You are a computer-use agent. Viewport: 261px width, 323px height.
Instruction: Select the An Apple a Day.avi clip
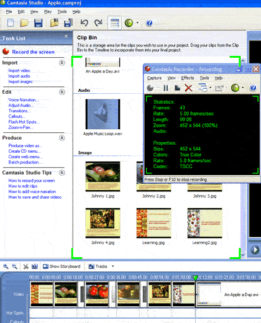tap(103, 65)
